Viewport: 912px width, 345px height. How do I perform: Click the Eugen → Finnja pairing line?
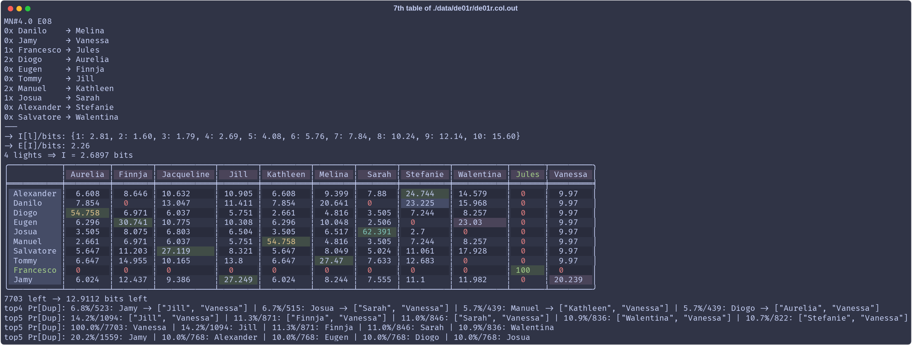(x=54, y=69)
